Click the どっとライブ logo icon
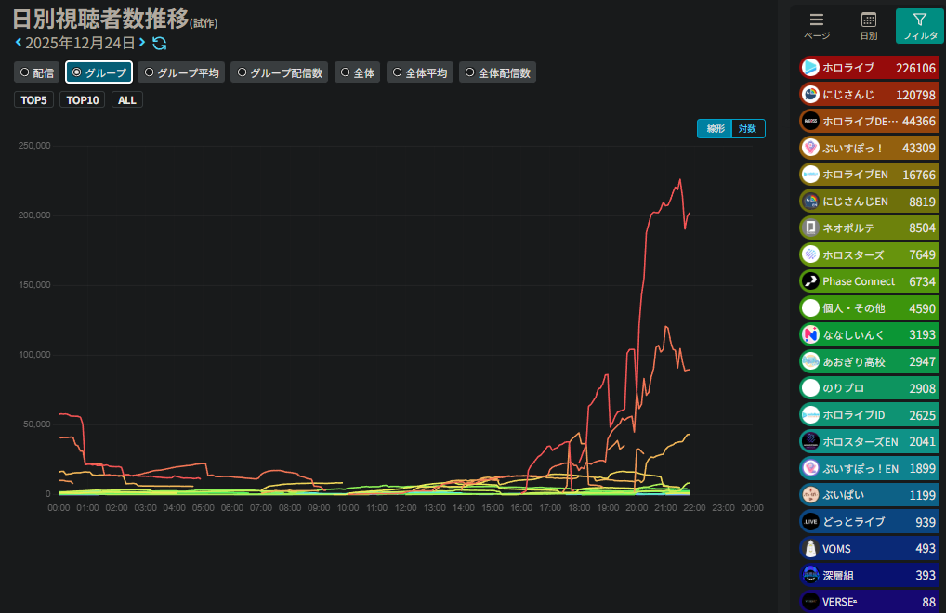946x613 pixels. click(810, 521)
